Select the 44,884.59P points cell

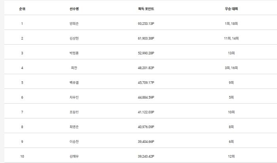point(146,97)
